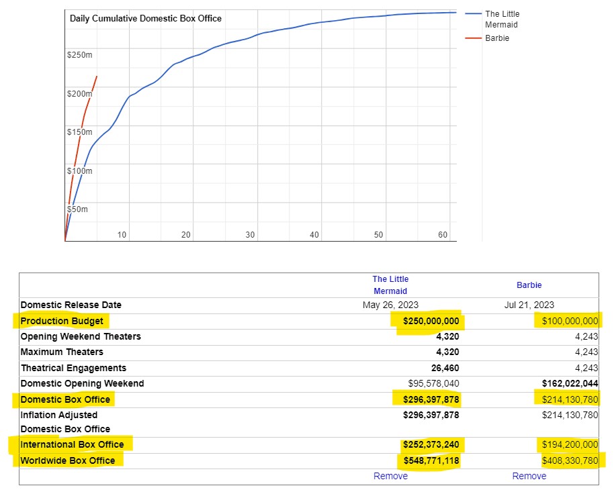Click 4,243 in Theatrical Engagements row

pos(586,368)
